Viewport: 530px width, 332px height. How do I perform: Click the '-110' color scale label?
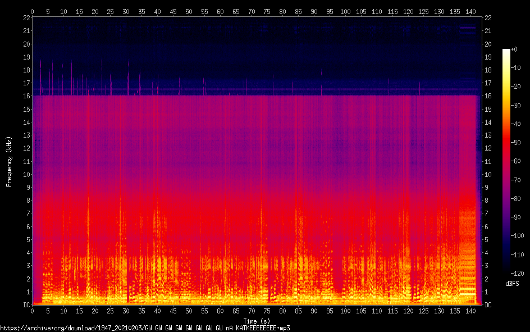pyautogui.click(x=517, y=255)
